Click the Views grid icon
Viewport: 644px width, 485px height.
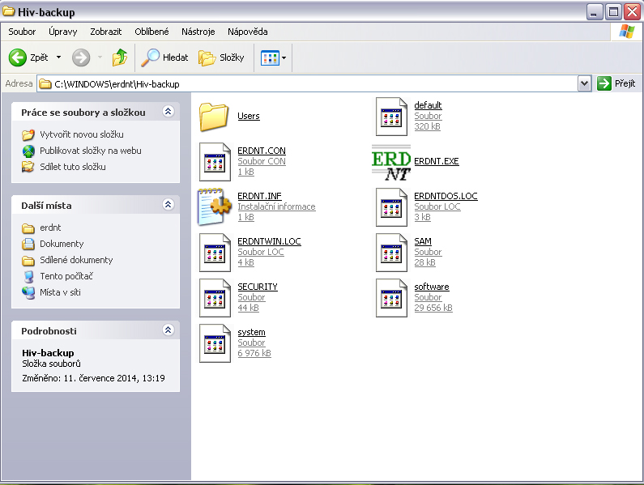click(x=270, y=58)
